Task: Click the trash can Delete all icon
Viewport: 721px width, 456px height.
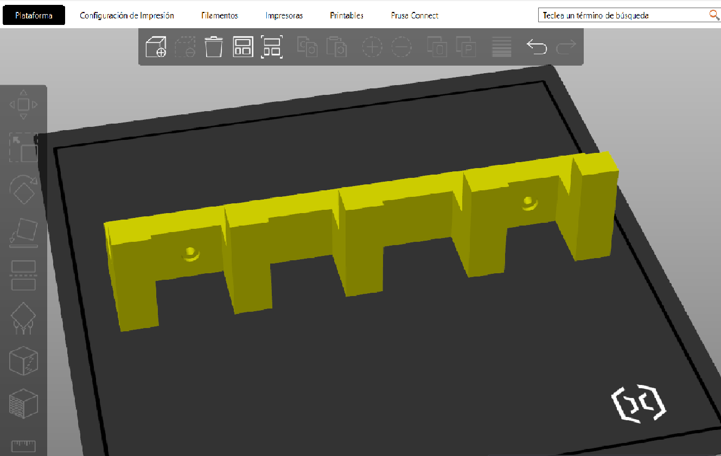Action: tap(214, 47)
